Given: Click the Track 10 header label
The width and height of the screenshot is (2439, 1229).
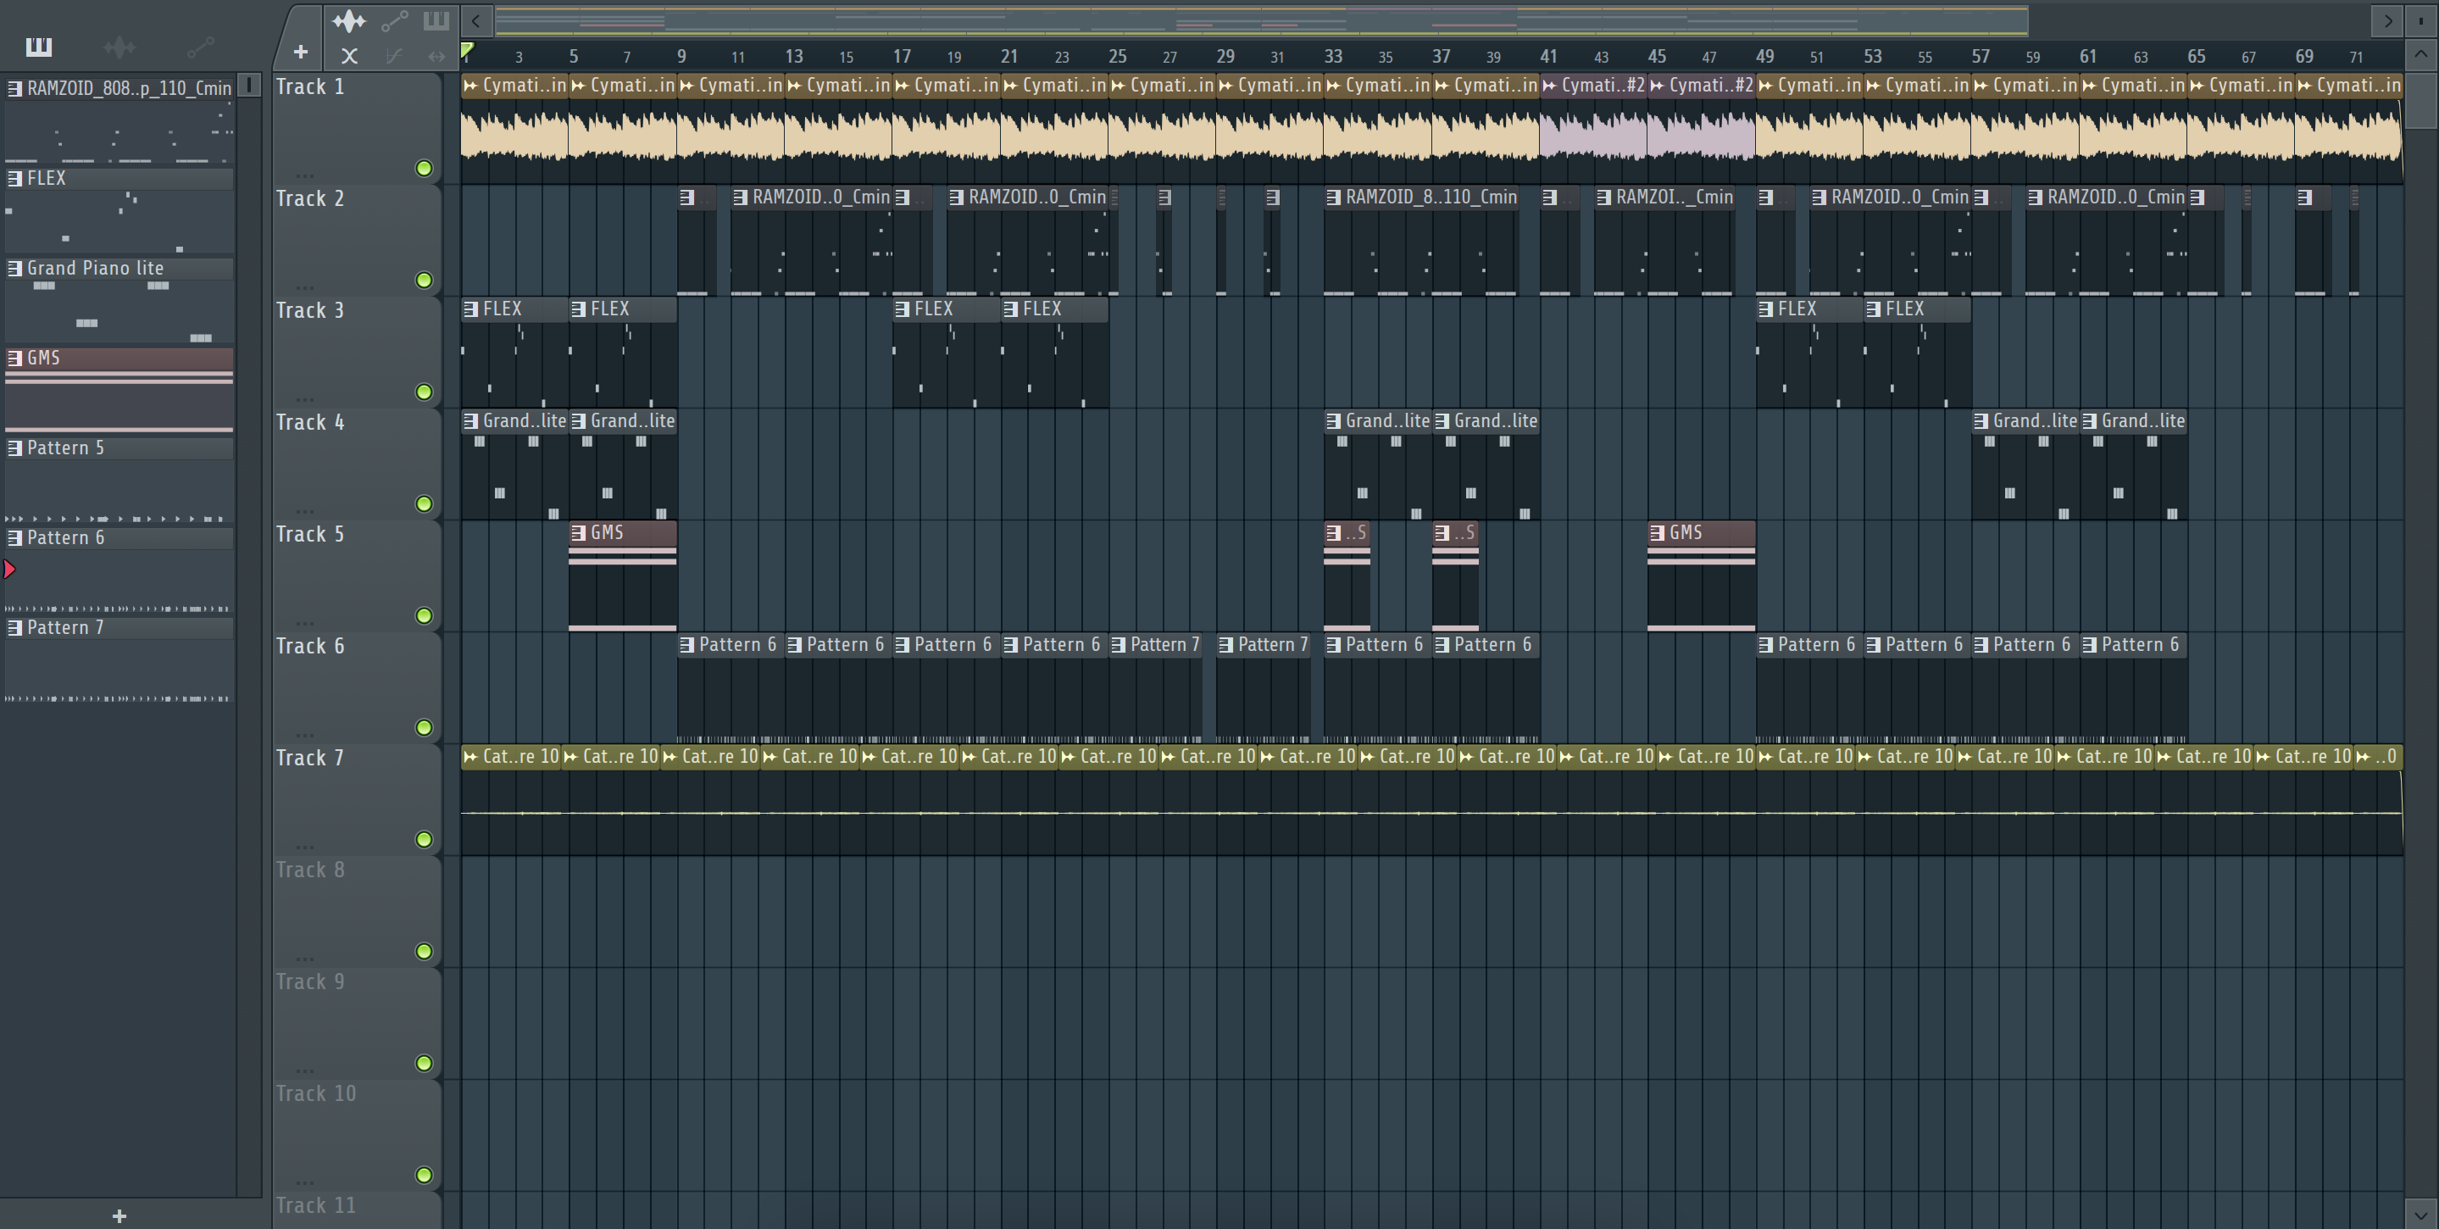Looking at the screenshot, I should click(x=315, y=1093).
